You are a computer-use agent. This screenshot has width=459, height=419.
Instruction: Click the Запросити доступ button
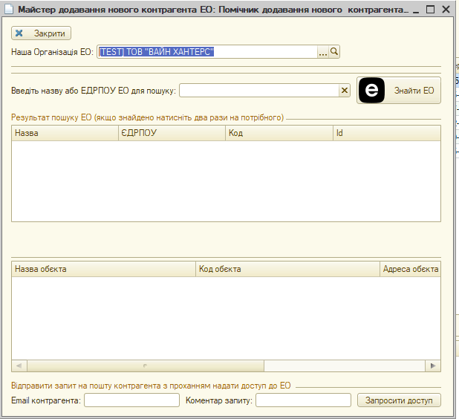tap(399, 400)
